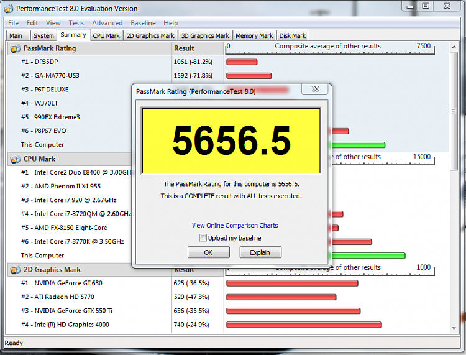
Task: Open the Baseline menu
Action: [x=144, y=23]
